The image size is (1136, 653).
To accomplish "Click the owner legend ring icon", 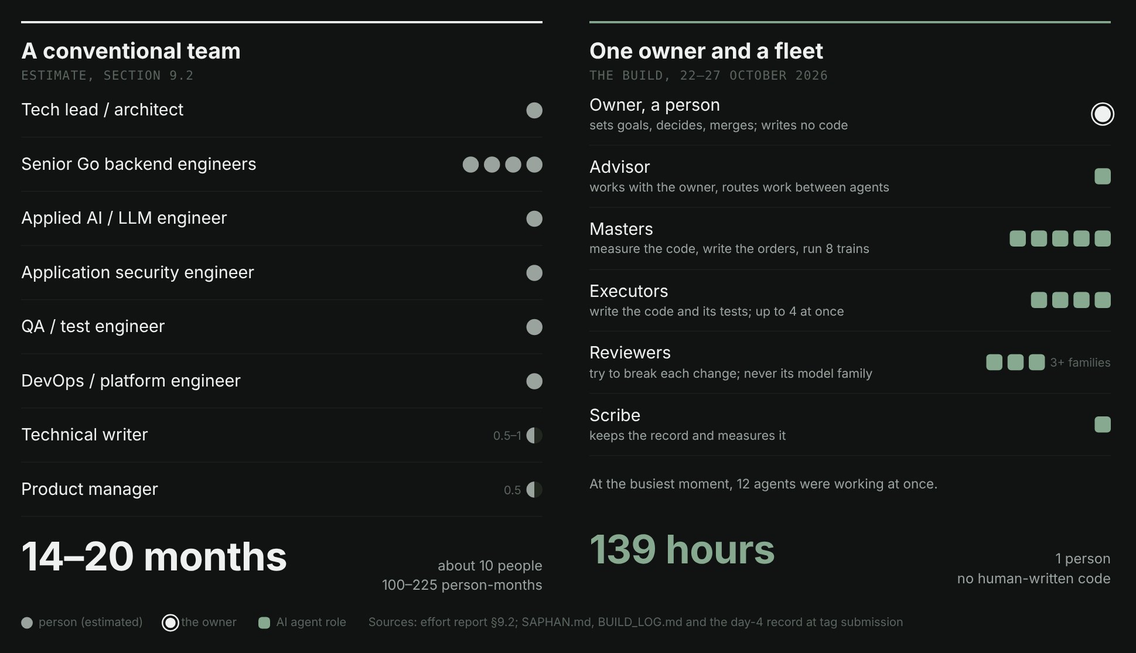I will pyautogui.click(x=170, y=623).
